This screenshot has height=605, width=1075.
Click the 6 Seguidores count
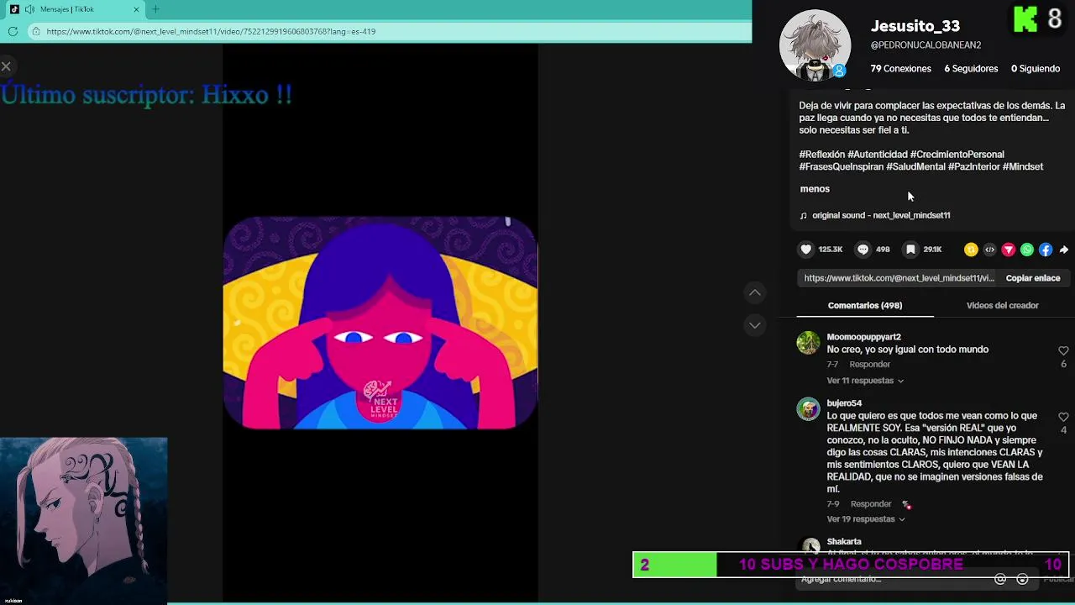coord(971,69)
